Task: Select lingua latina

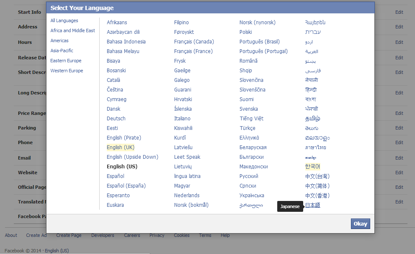Action: click(187, 176)
